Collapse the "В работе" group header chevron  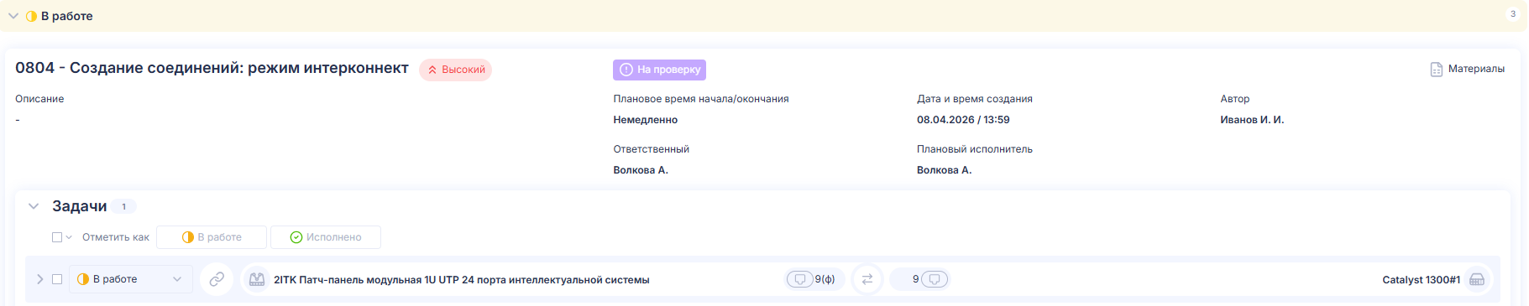coord(13,16)
